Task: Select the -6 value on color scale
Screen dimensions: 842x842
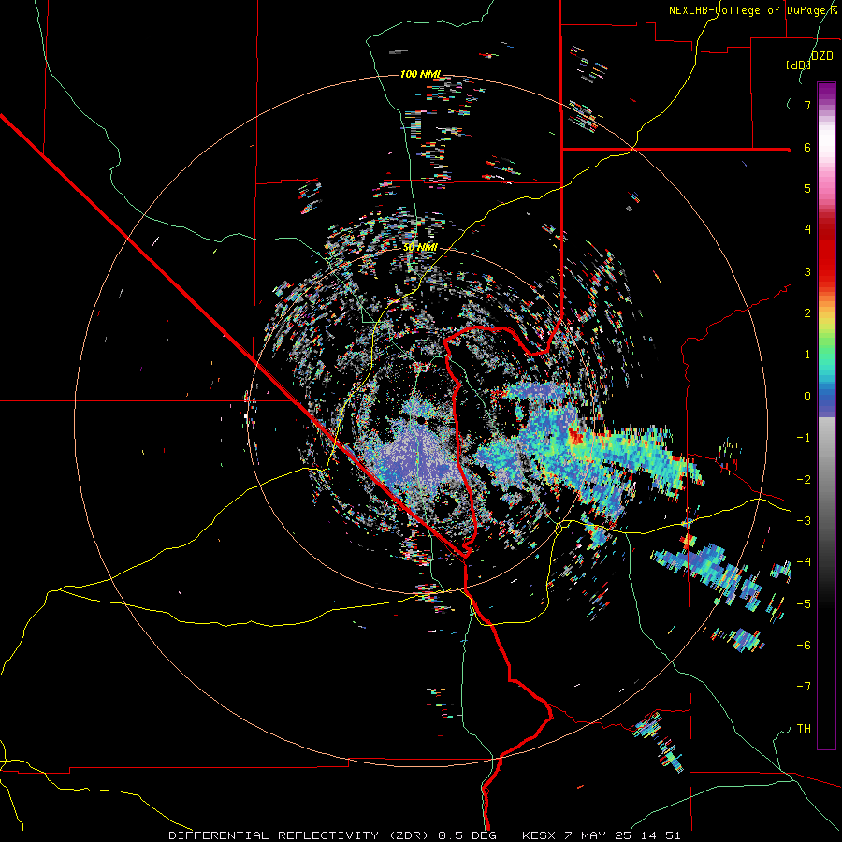Action: point(804,646)
